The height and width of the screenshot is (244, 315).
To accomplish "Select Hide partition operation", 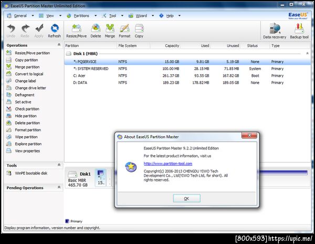I will tap(21, 116).
